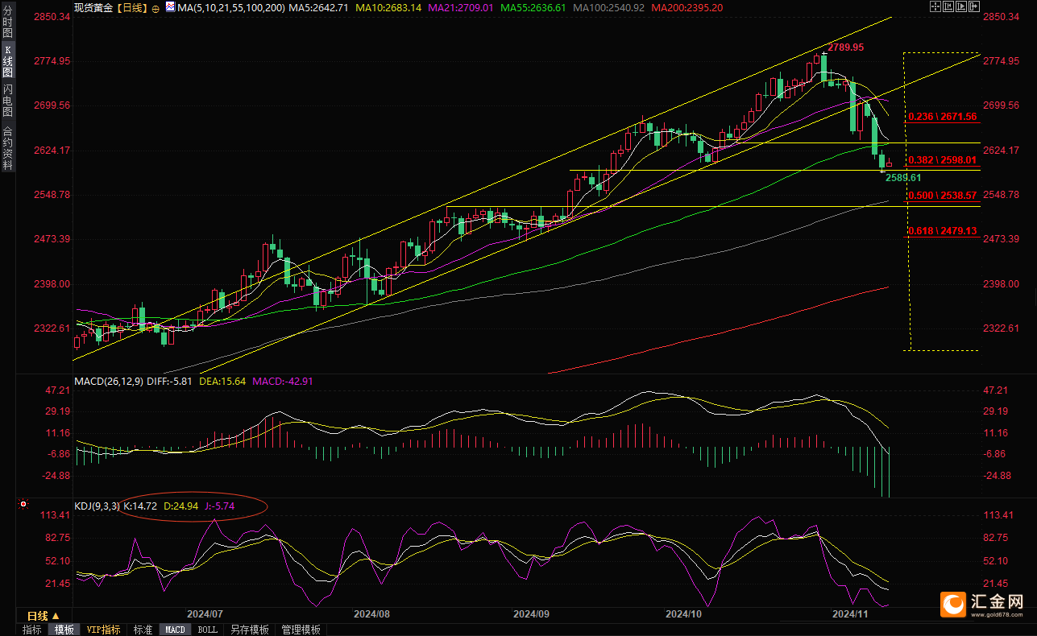
Task: Switch to the 分时图 sidebar tab
Action: [x=8, y=23]
